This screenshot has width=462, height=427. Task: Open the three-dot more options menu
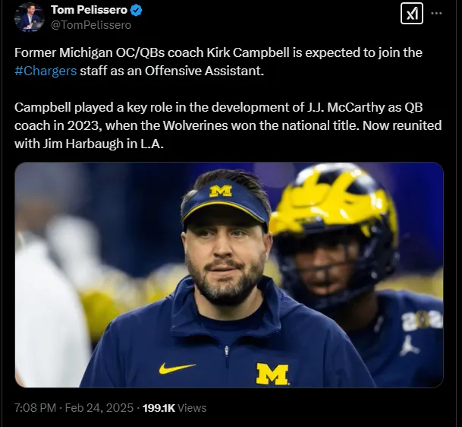coord(436,14)
